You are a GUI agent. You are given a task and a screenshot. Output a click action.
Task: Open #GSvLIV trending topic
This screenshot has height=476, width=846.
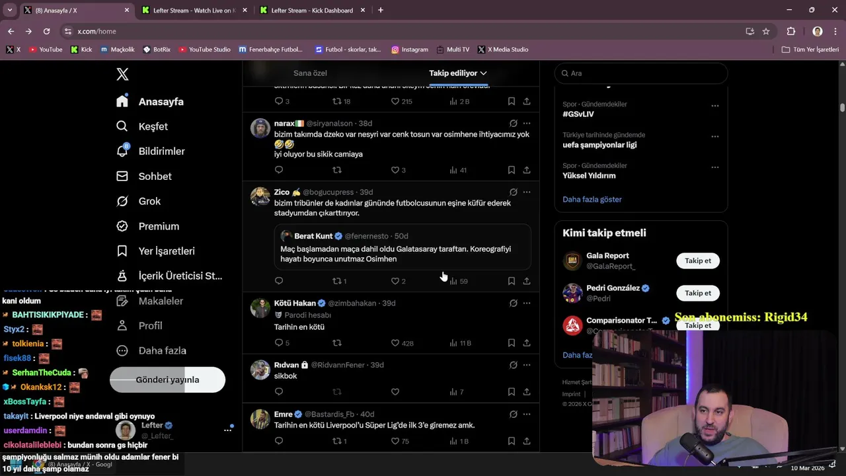point(578,114)
